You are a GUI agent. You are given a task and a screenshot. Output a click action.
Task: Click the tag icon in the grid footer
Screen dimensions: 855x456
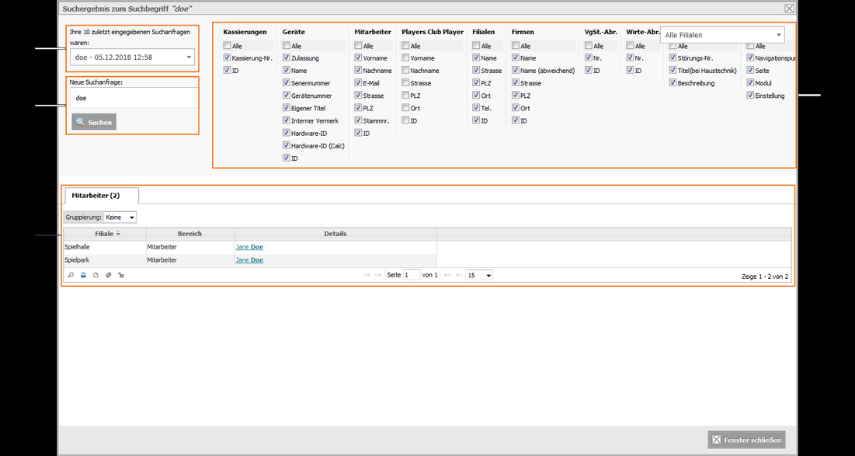pyautogui.click(x=109, y=276)
